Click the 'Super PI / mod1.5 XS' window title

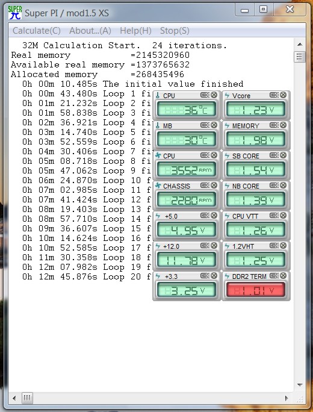[67, 13]
